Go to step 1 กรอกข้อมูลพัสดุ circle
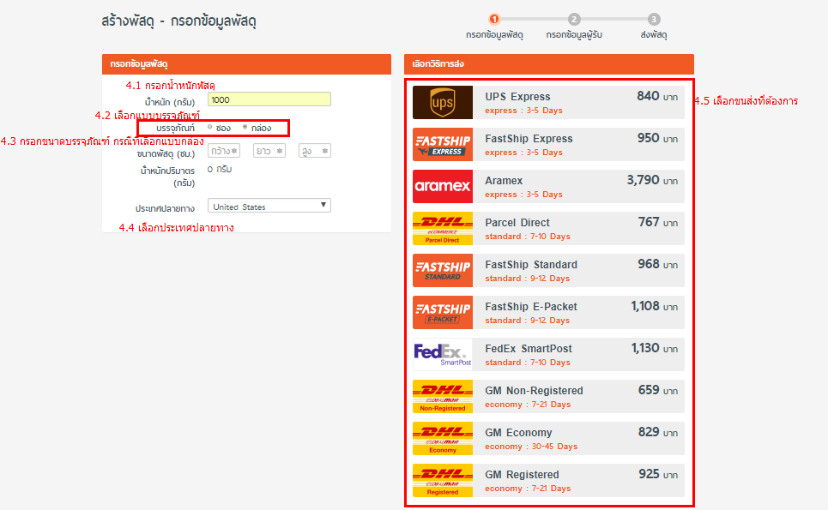The width and height of the screenshot is (828, 510). pyautogui.click(x=494, y=20)
